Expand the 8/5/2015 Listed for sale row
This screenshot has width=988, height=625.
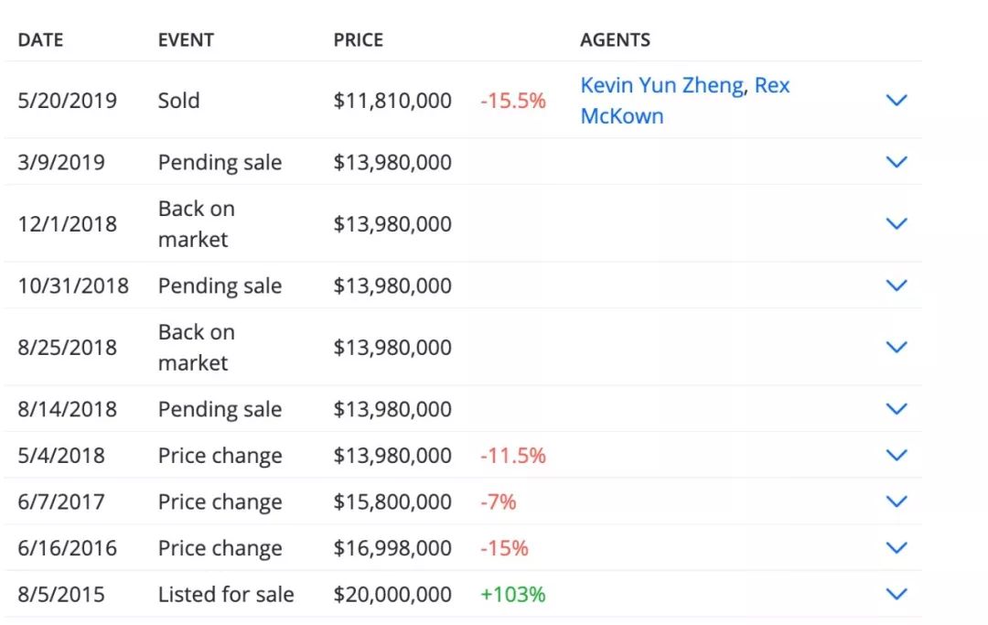(897, 594)
